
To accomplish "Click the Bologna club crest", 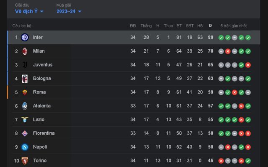I will (x=24, y=78).
